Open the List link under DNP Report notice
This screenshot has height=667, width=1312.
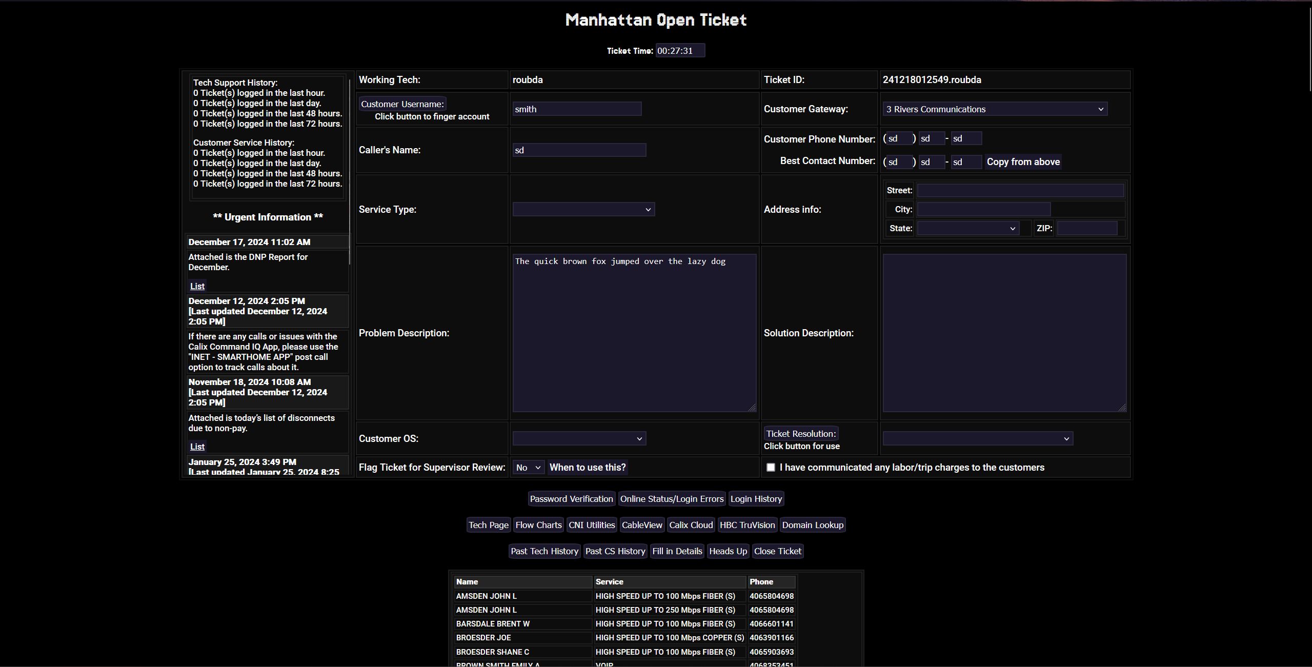pyautogui.click(x=197, y=286)
